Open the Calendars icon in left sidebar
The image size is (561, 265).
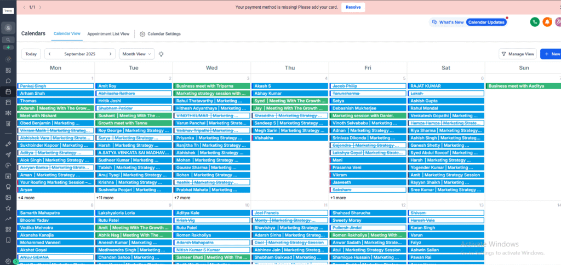8,91
